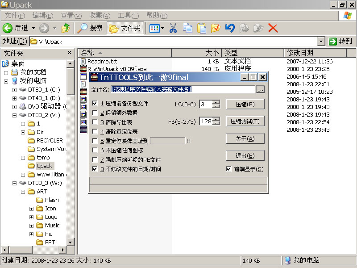Expand the Music folder node
Image resolution: width=357 pixels, height=268 pixels.
coord(31,226)
